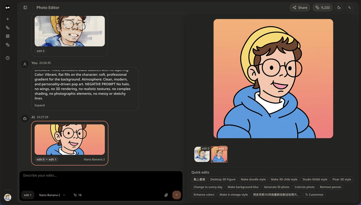
Task: Click the edit 0 → edit 1 tag
Action: point(46,159)
